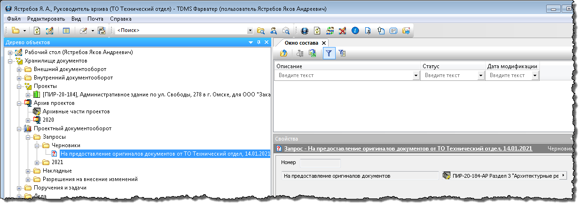Click the green refresh page icon in right toolbar
Image resolution: width=581 pixels, height=205 pixels.
coord(317,31)
